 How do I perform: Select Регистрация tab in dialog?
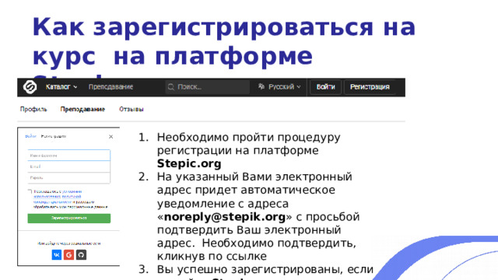point(54,136)
